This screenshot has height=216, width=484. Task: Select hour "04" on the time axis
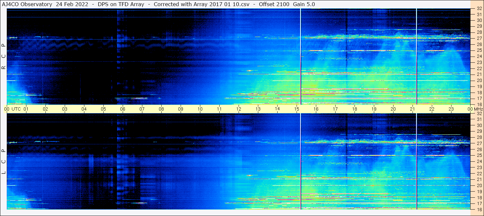84,109
